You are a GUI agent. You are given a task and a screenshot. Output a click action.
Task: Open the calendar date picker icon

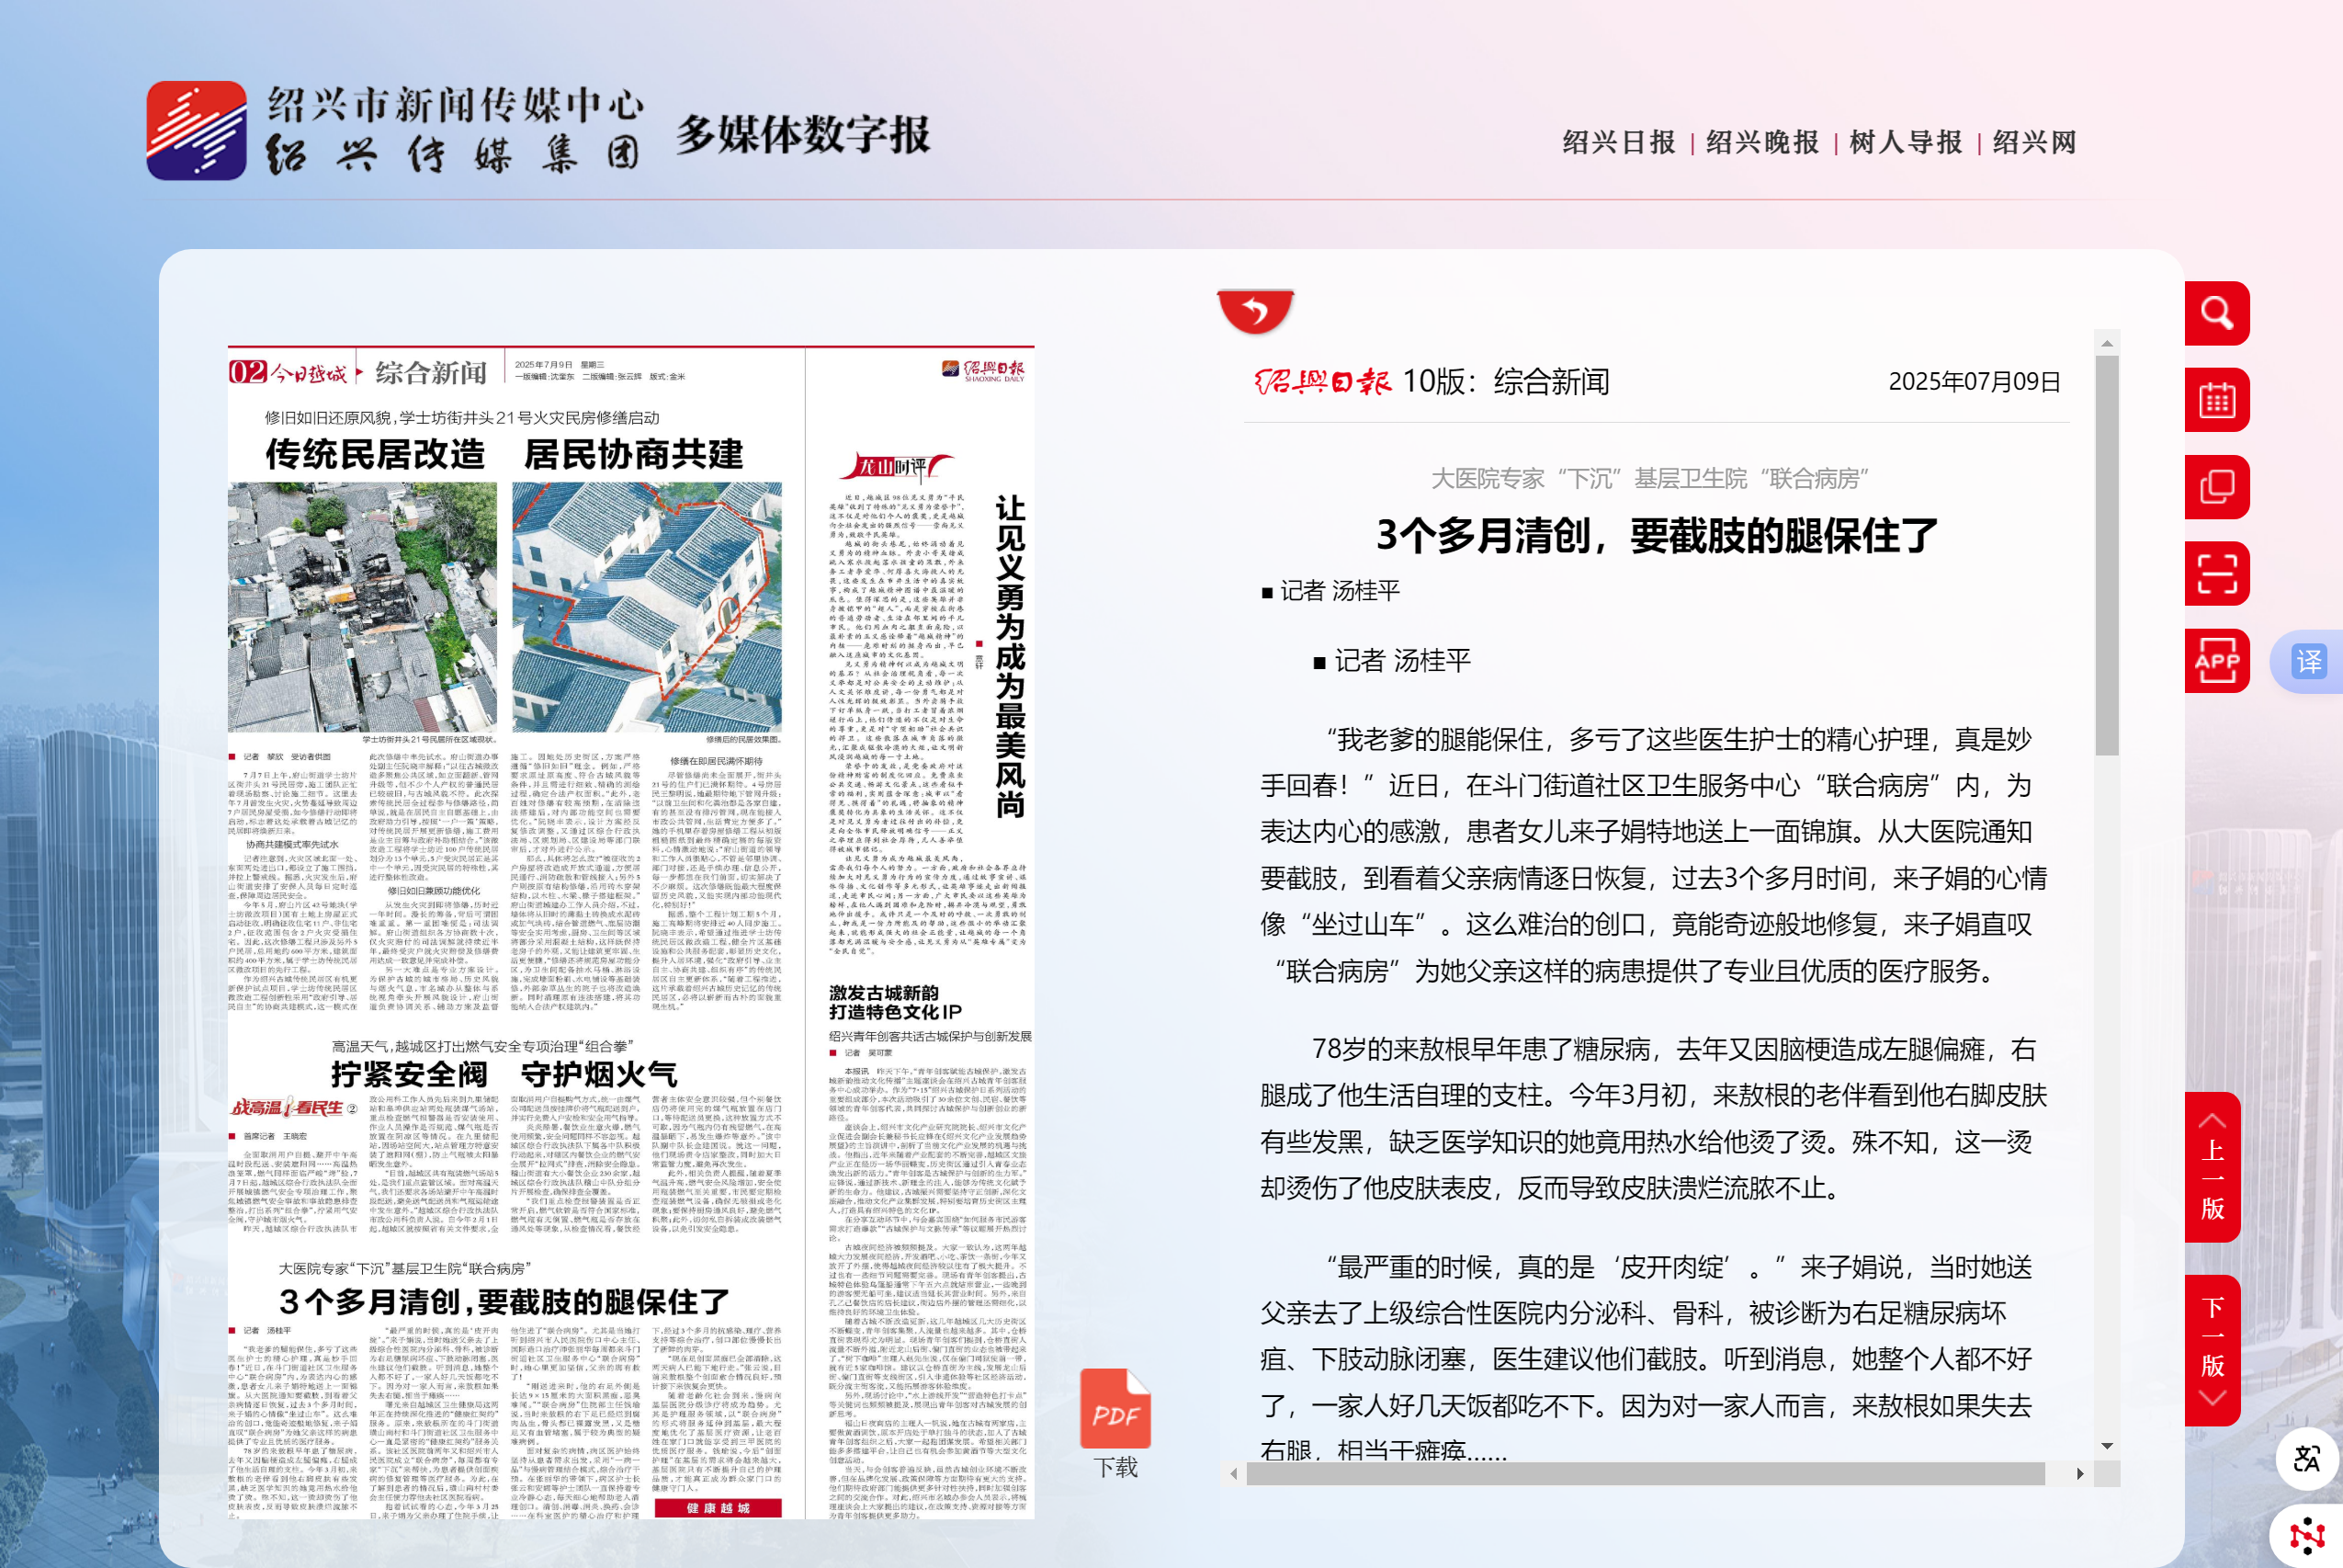pyautogui.click(x=2216, y=400)
